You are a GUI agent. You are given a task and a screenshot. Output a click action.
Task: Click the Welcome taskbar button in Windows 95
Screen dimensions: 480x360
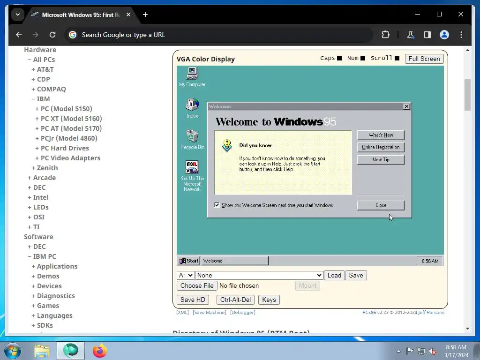(235, 261)
